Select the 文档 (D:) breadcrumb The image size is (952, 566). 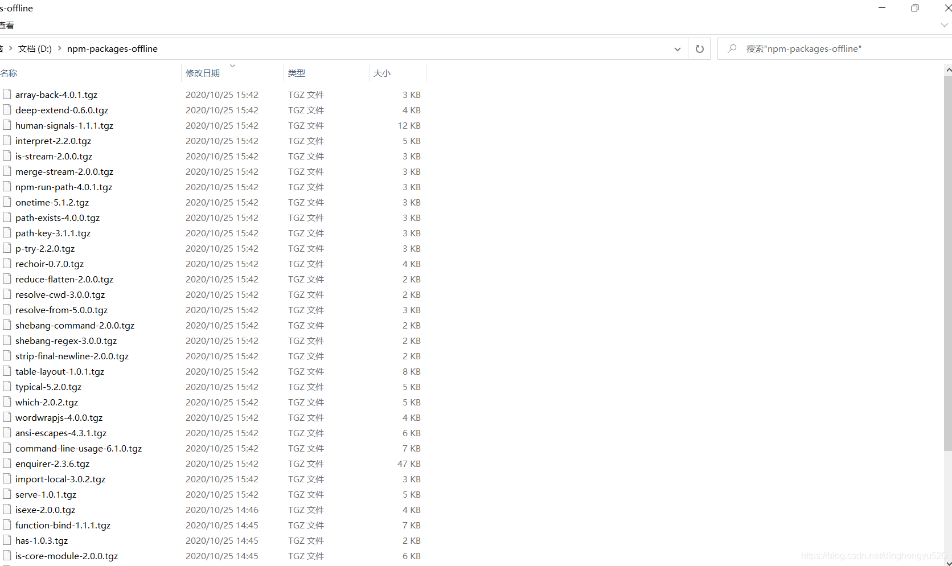coord(35,49)
